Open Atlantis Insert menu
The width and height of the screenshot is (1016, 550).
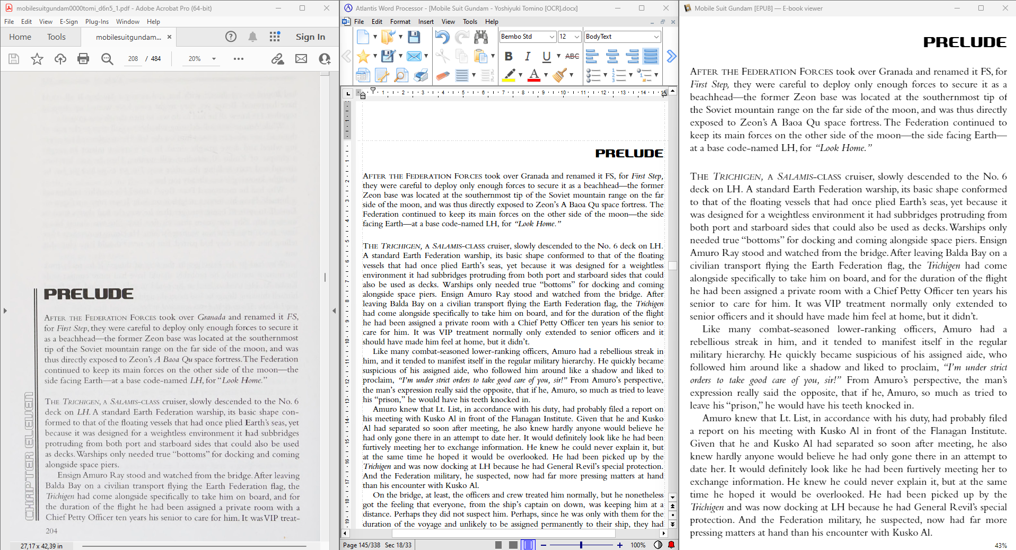(x=426, y=22)
